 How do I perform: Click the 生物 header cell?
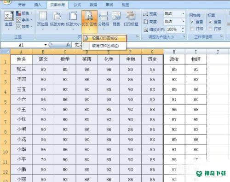coord(131,59)
